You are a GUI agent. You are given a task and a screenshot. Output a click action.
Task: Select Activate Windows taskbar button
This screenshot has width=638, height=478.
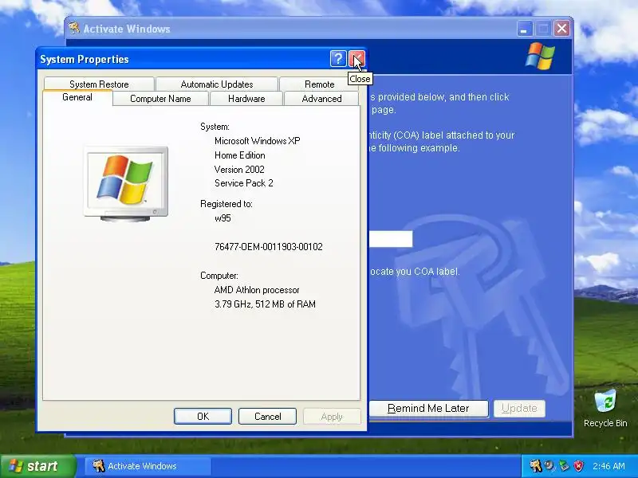(x=148, y=466)
